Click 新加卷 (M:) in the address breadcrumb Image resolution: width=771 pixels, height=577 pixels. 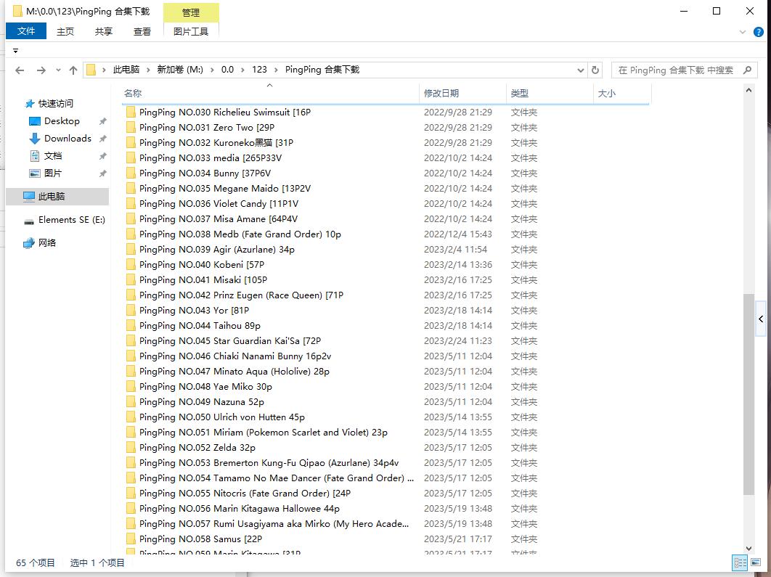click(x=180, y=70)
